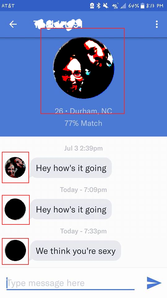Screen dimensions: 167x298
Task: Tap the second "Hey how's it going" bubble
Action: [x=71, y=210]
